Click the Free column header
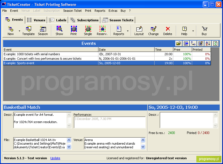Image resolution: width=223 pixels, height=164 pixels. (x=183, y=50)
